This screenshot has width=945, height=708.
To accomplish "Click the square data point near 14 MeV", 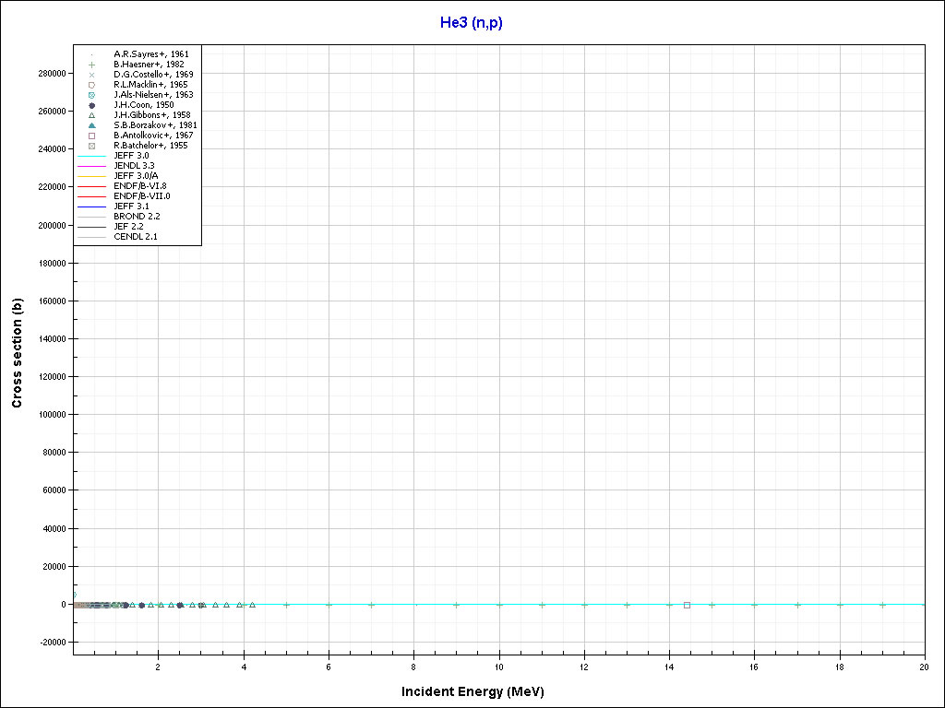I will (x=687, y=605).
